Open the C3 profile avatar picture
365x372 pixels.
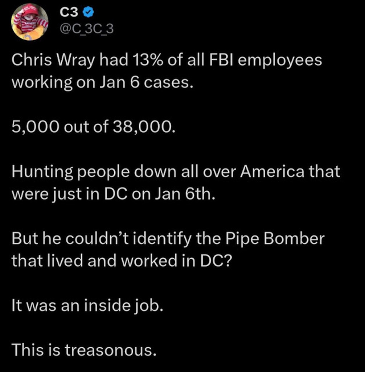(30, 22)
